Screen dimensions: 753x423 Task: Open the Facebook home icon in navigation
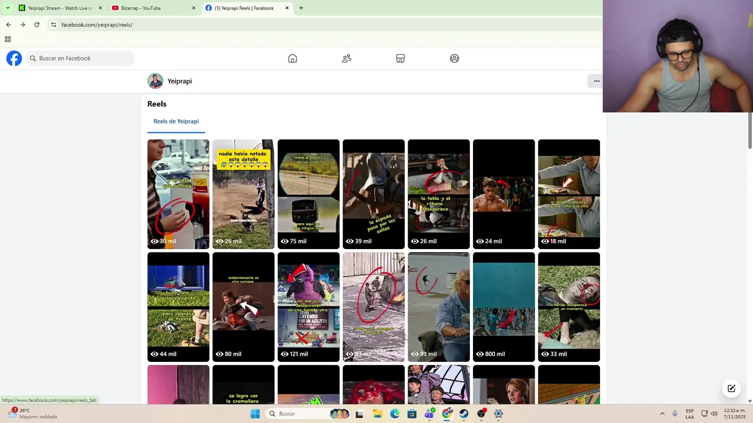[292, 58]
